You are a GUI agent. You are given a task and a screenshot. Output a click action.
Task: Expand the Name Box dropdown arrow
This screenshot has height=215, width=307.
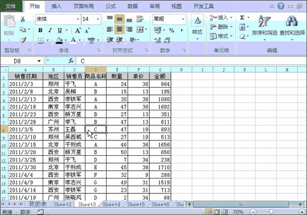(x=39, y=61)
